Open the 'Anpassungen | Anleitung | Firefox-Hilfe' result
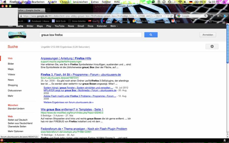The width and height of the screenshot is (229, 143). pos(66,58)
